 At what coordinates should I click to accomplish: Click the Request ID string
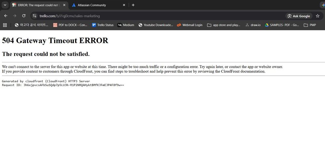[63, 85]
